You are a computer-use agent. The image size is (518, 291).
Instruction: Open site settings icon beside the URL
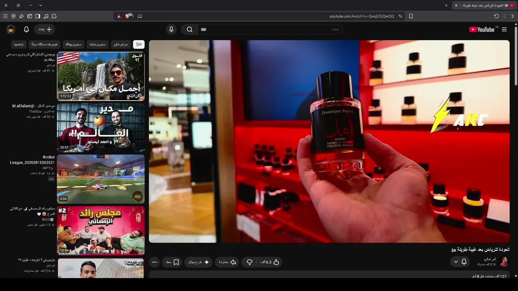[400, 16]
